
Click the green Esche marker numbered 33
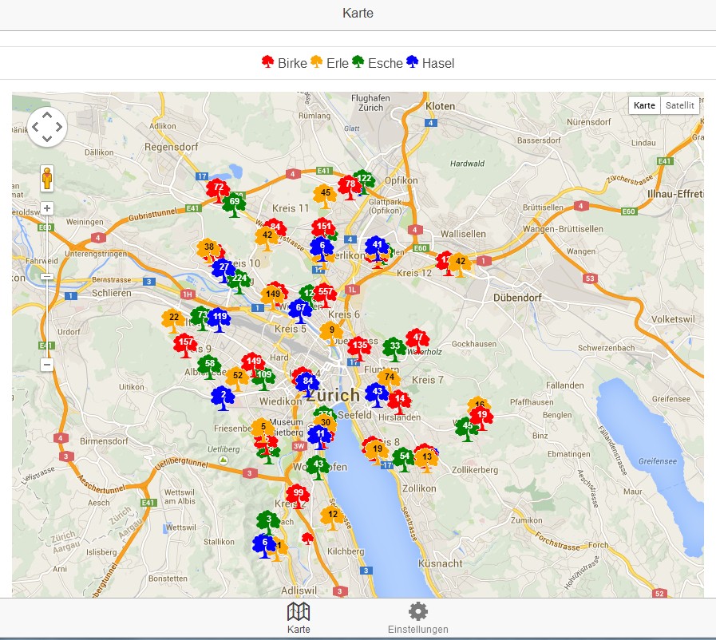[394, 350]
